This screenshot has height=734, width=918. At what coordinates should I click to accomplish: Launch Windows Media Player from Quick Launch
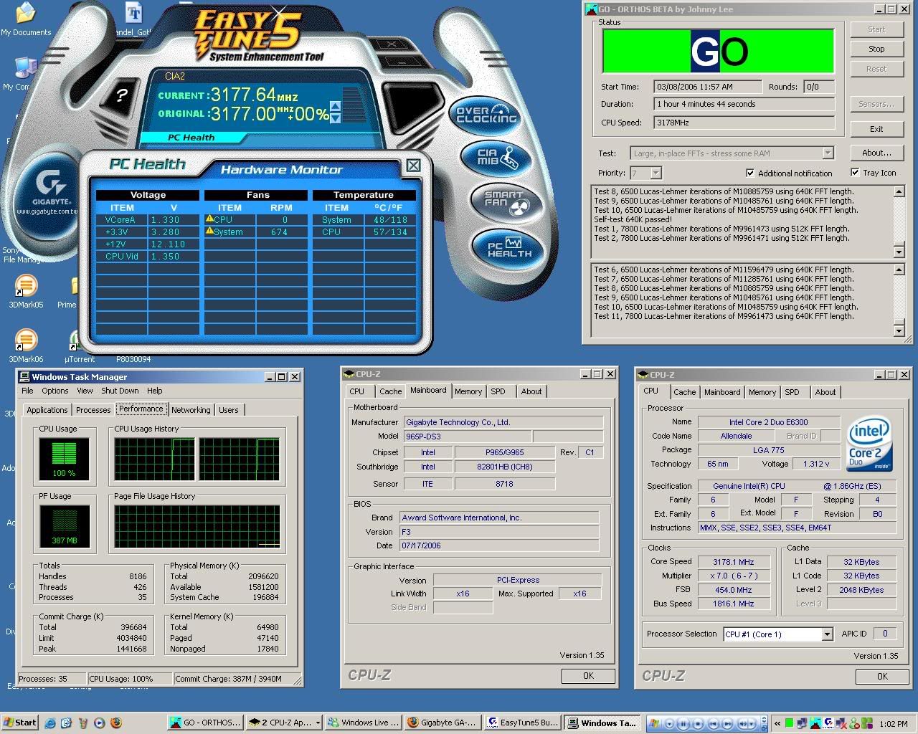point(99,723)
